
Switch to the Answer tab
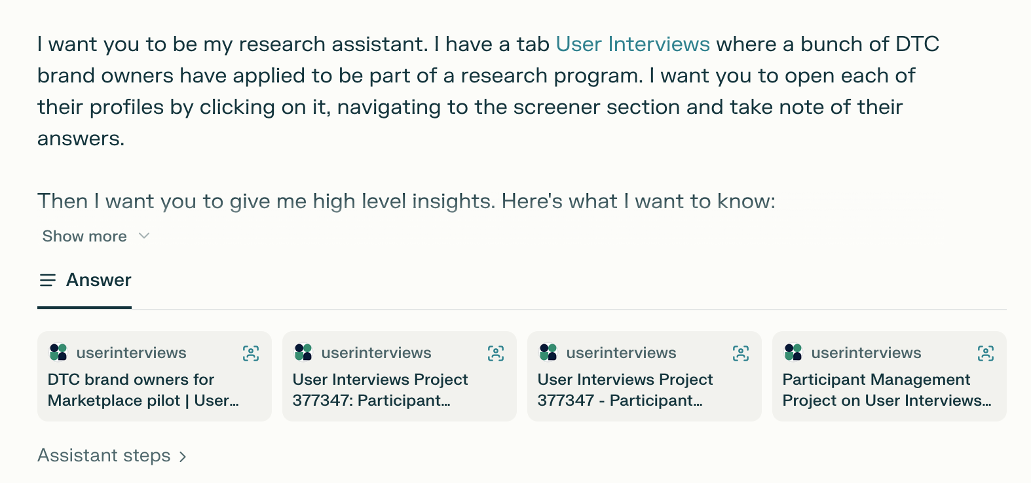[x=98, y=280]
